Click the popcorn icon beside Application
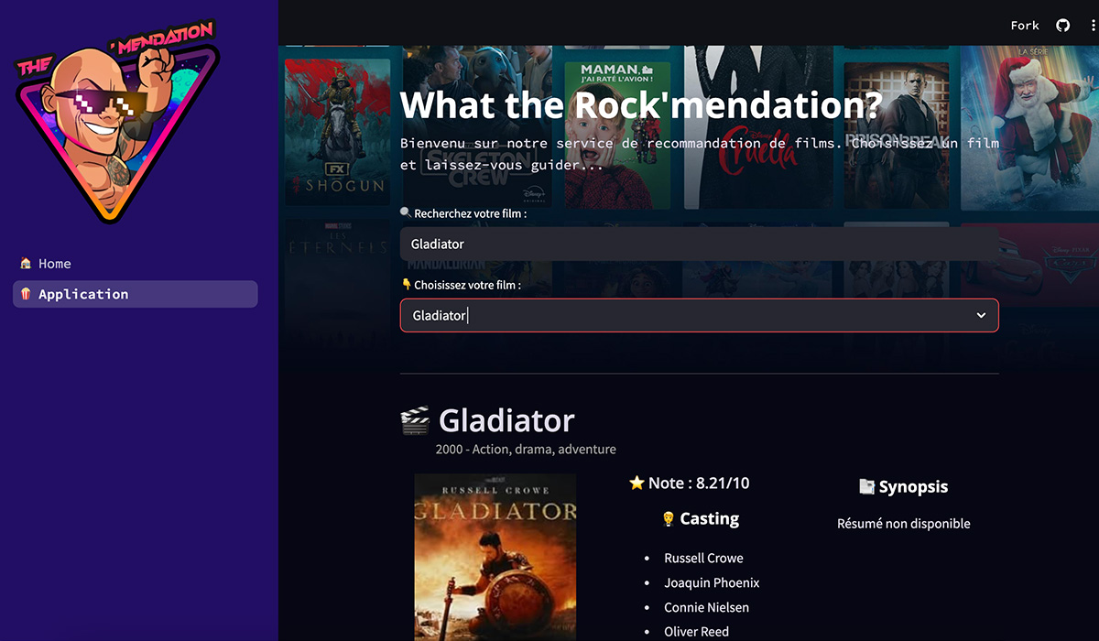The height and width of the screenshot is (641, 1099). [26, 294]
